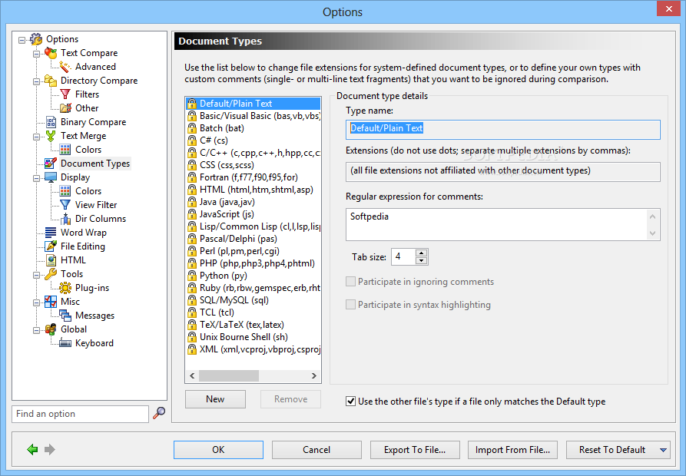
Task: Click Export To File button
Action: pyautogui.click(x=415, y=450)
